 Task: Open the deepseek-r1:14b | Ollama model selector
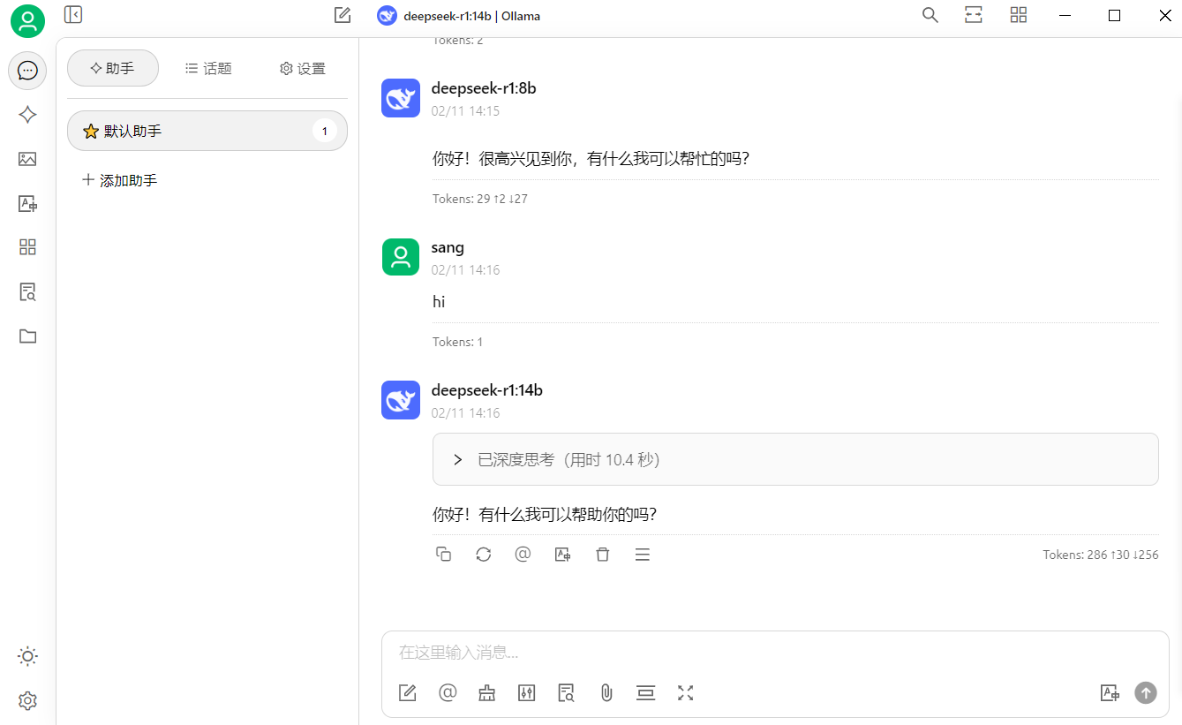click(459, 16)
